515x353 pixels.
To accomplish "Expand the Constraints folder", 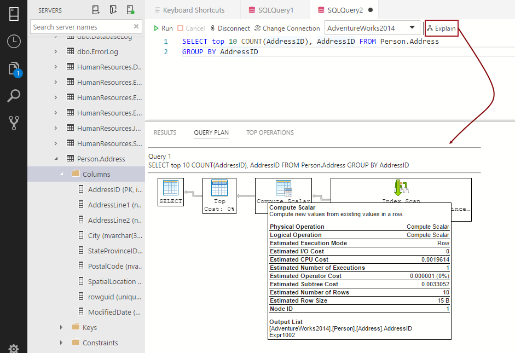I will pos(61,343).
